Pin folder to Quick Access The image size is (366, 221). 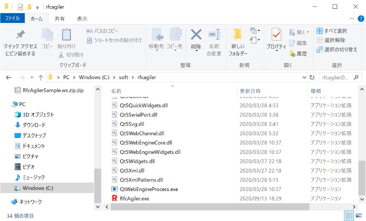[20, 43]
